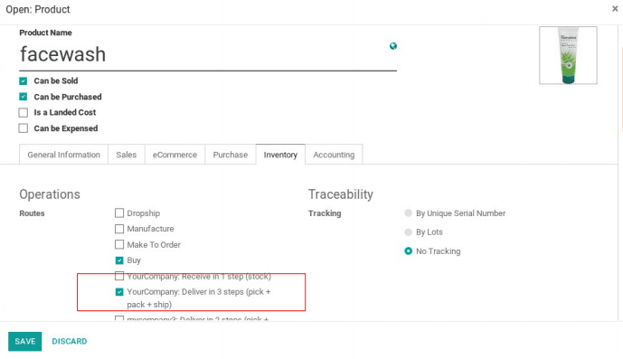Image resolution: width=623 pixels, height=359 pixels.
Task: Check YourCompany: Receive in 1 step
Action: coord(119,276)
